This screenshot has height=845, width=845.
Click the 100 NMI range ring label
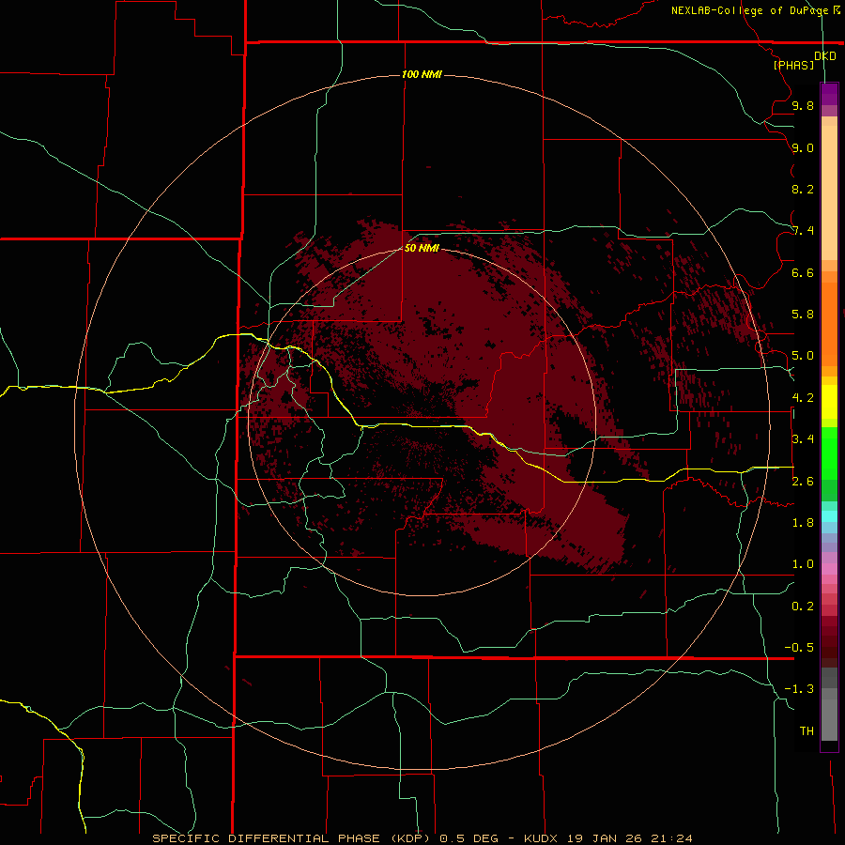[x=422, y=74]
